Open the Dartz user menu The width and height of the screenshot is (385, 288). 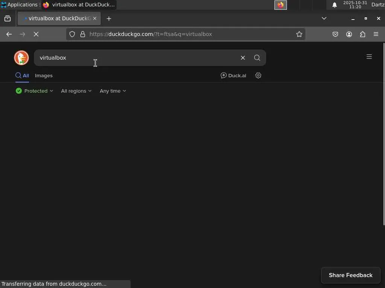(378, 4)
